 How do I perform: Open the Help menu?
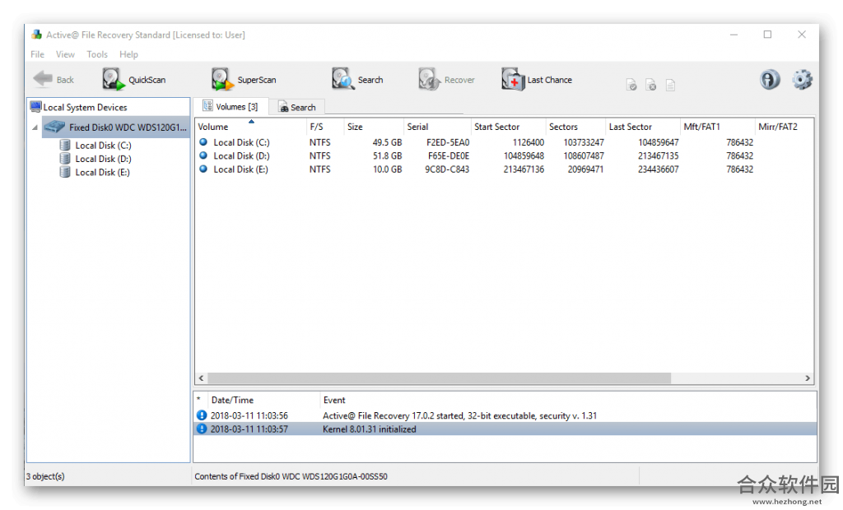(128, 54)
